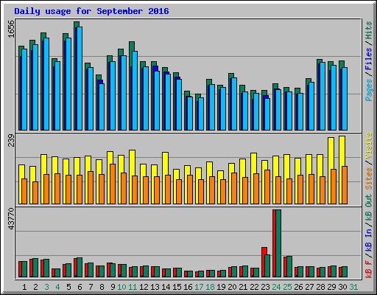
Task: Click the "Sites" legend label
Action: [369, 178]
